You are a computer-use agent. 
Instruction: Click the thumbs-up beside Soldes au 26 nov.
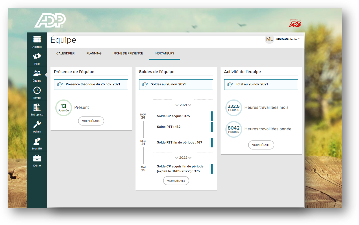click(145, 84)
